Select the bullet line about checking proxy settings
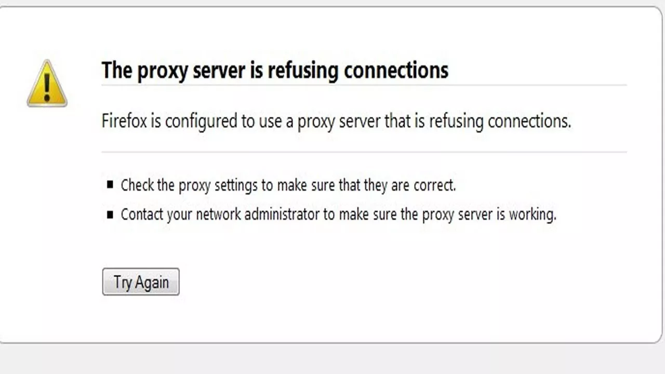Image resolution: width=665 pixels, height=374 pixels. coord(288,185)
